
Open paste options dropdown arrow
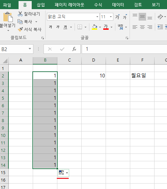[8, 30]
